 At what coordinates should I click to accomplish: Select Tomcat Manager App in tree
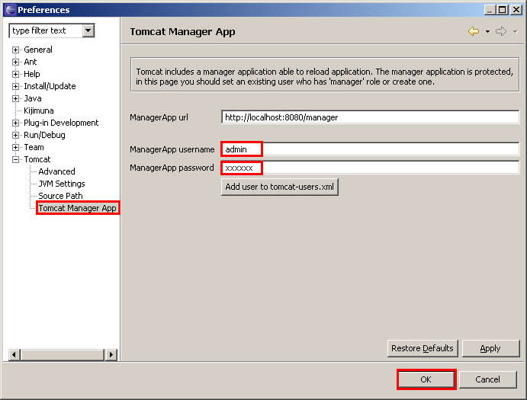77,208
